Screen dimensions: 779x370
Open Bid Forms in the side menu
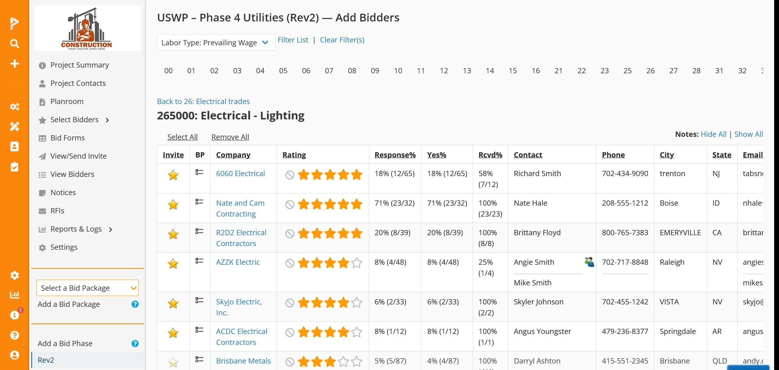pos(67,138)
